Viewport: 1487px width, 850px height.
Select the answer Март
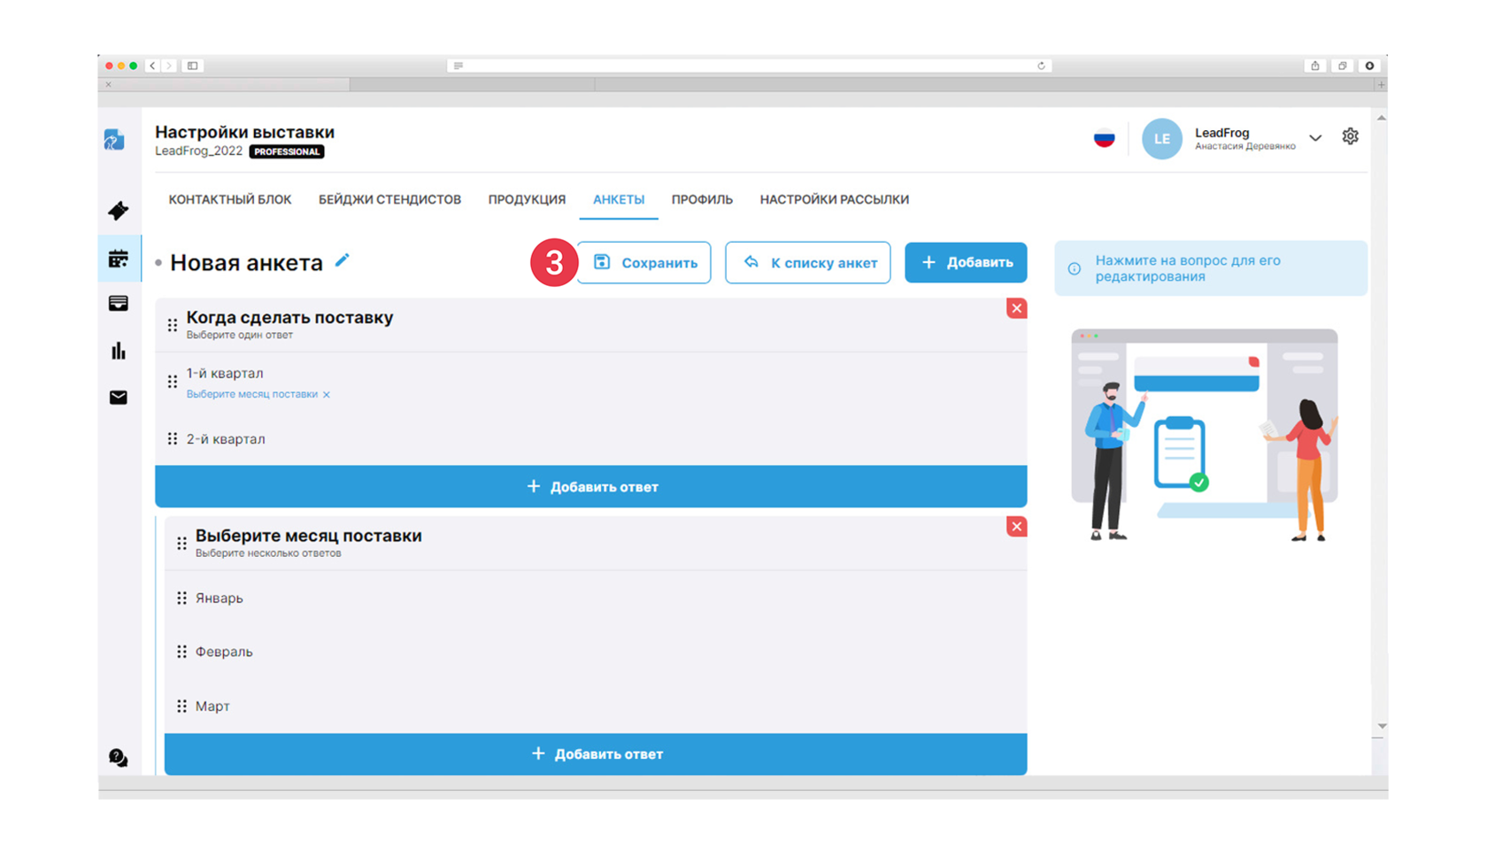click(x=212, y=706)
